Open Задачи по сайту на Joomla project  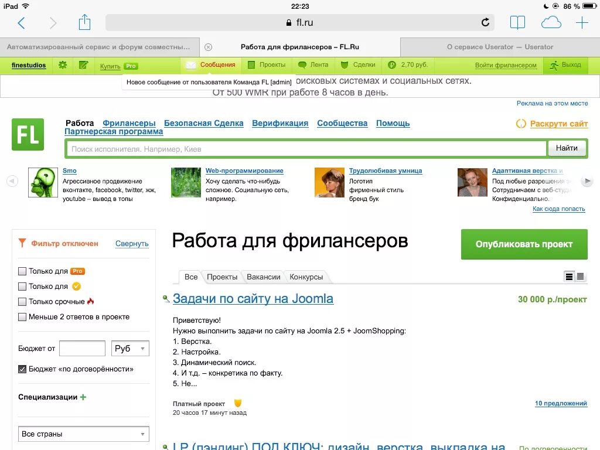(x=253, y=298)
